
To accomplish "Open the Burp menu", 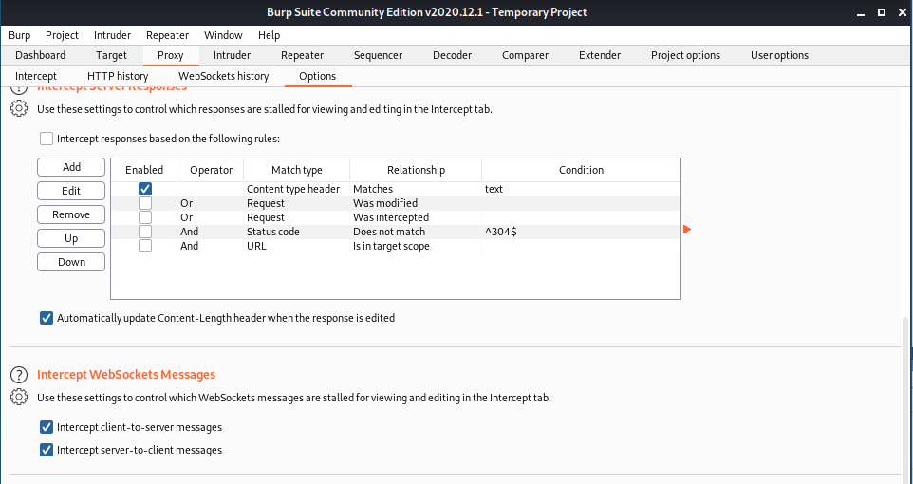I will point(19,35).
